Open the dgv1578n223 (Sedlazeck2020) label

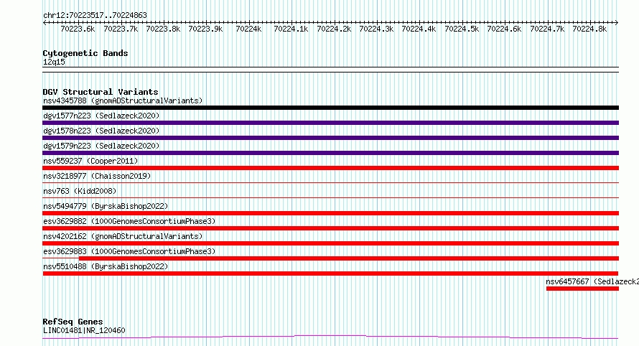[101, 131]
